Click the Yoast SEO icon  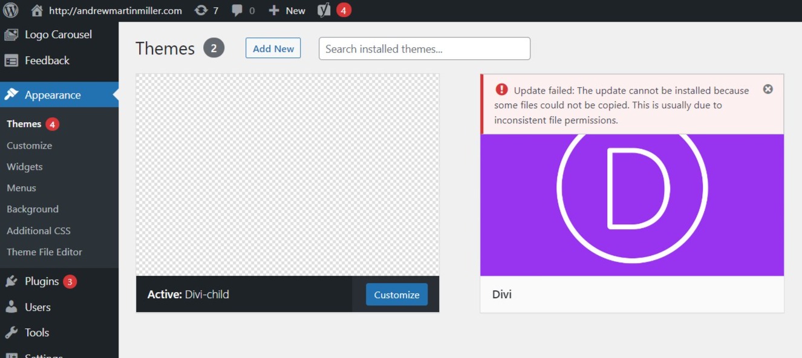click(x=324, y=10)
